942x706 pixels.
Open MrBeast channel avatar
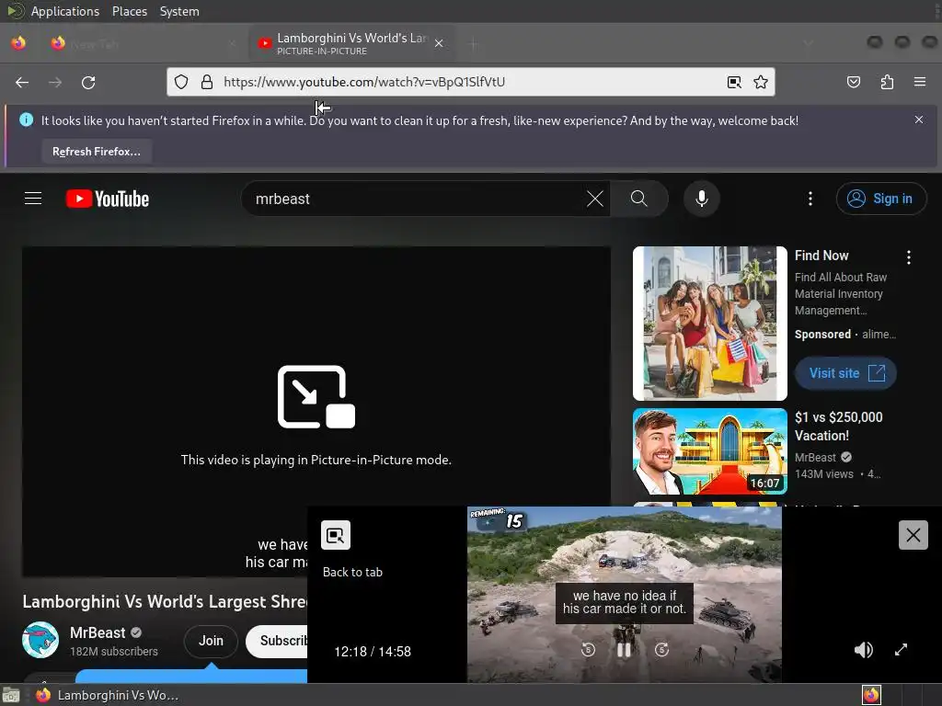(x=40, y=640)
